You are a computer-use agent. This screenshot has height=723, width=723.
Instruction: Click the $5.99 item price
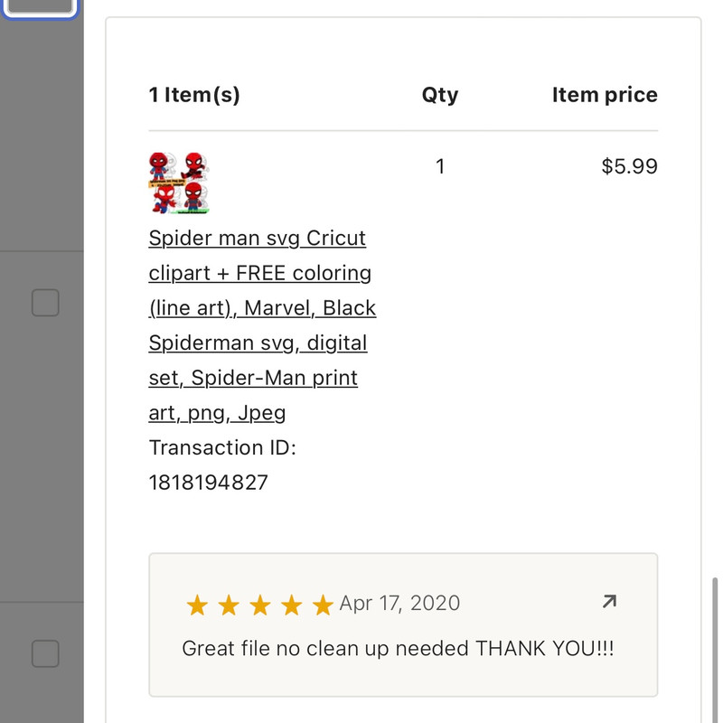(629, 166)
